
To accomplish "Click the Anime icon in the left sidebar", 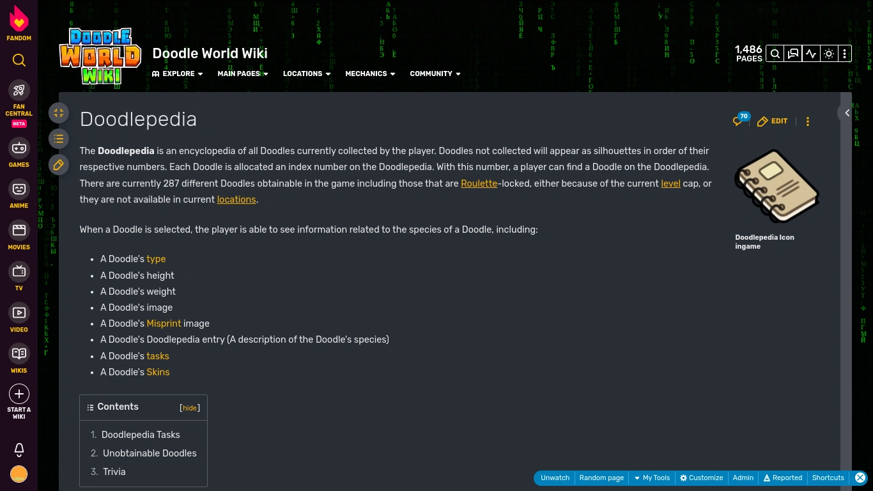I will click(x=19, y=189).
